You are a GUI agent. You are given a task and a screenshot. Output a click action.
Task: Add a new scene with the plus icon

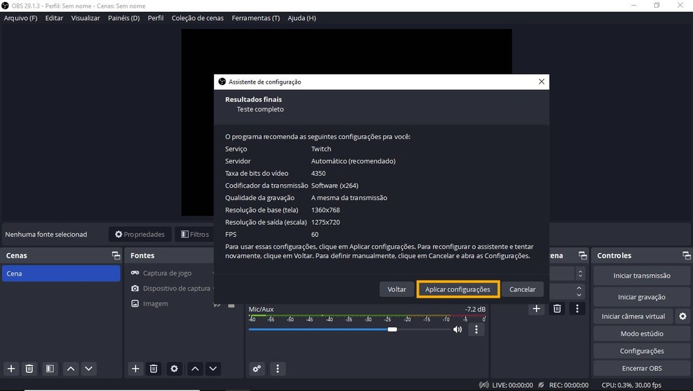coord(12,368)
